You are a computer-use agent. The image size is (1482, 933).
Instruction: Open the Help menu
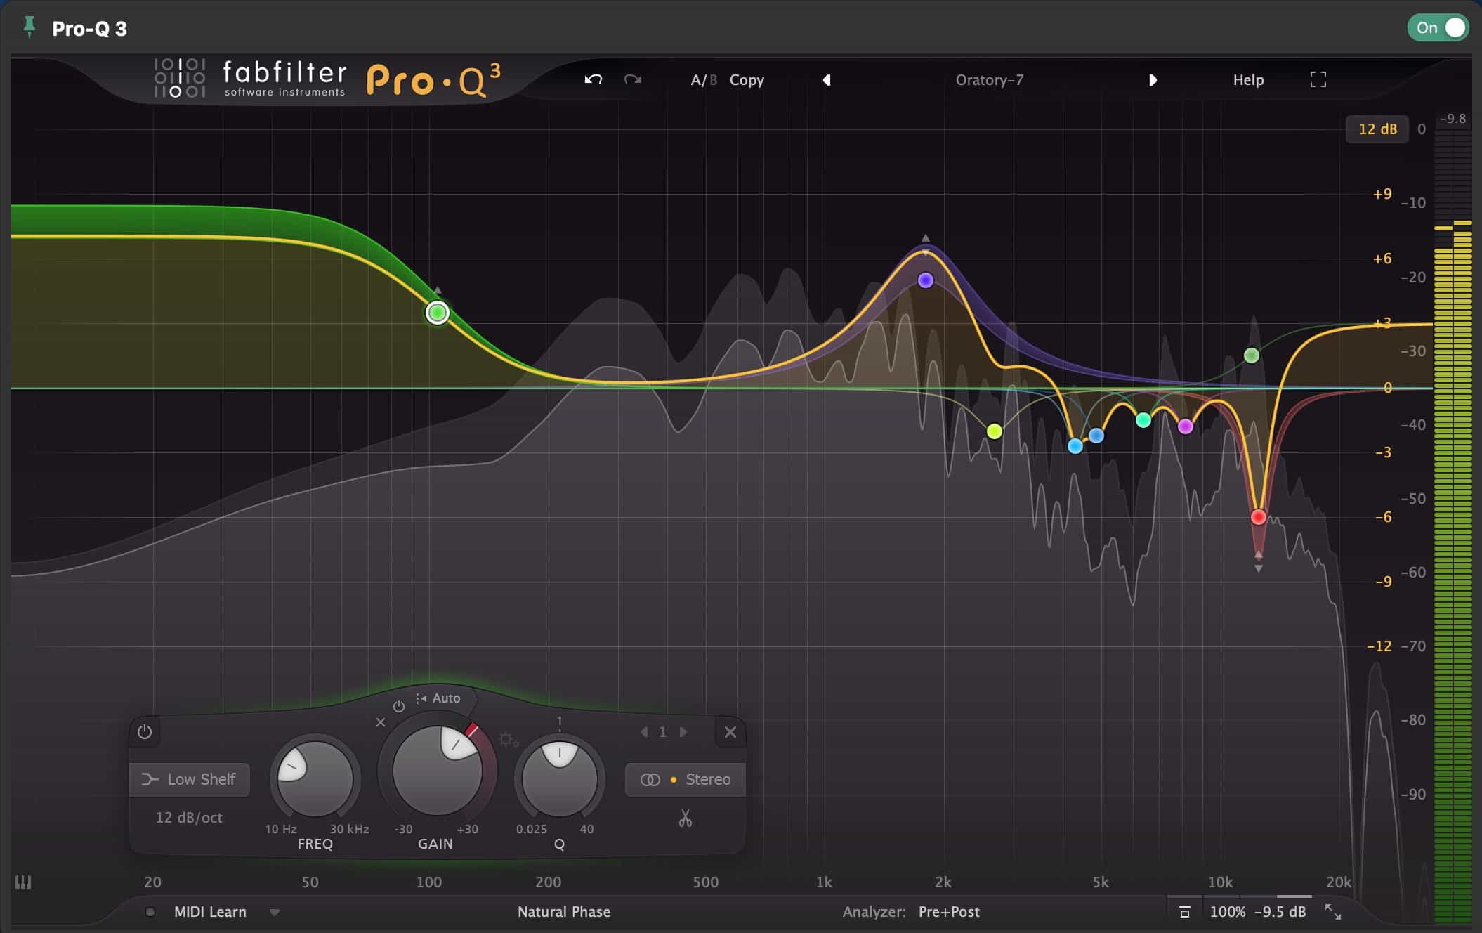[x=1248, y=80]
